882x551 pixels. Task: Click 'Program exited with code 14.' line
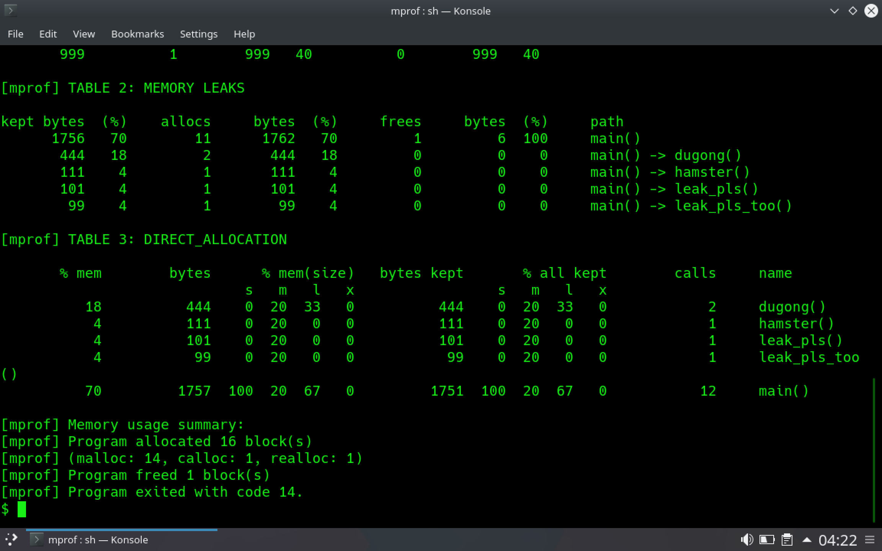pos(186,492)
